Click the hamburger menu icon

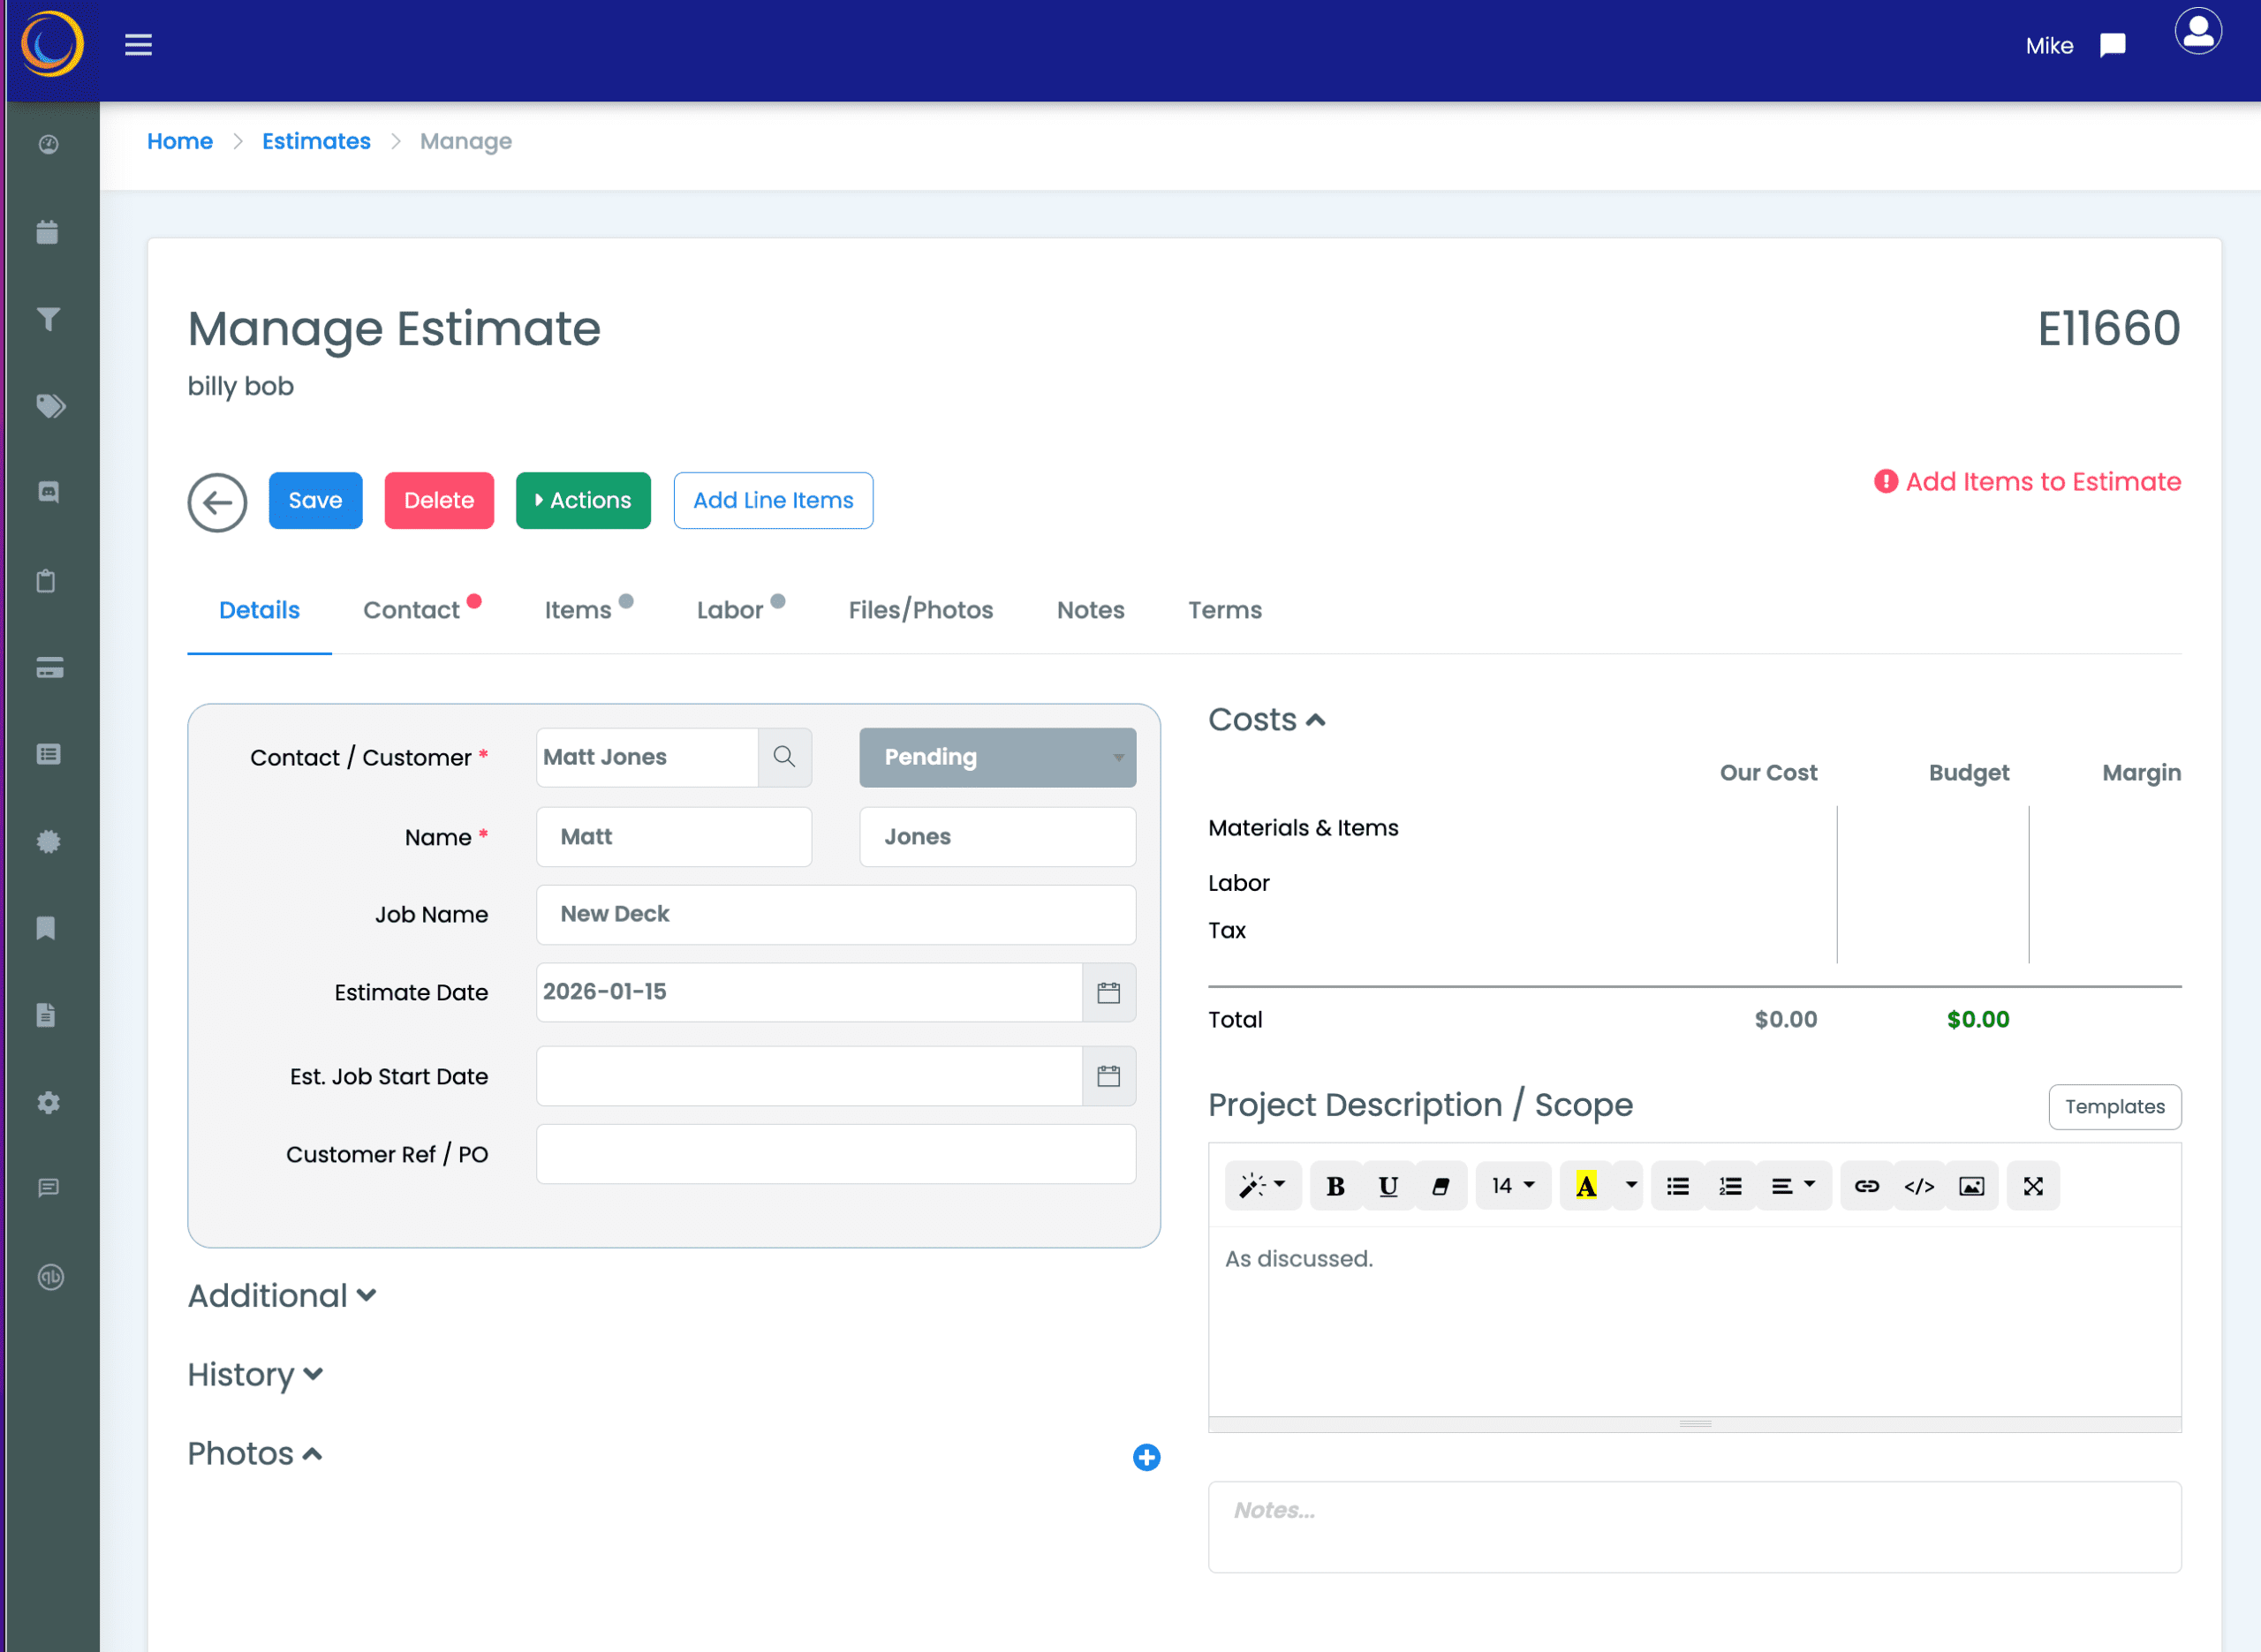click(x=138, y=45)
